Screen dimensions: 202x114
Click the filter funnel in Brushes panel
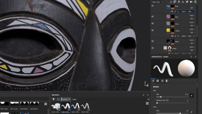point(53,99)
